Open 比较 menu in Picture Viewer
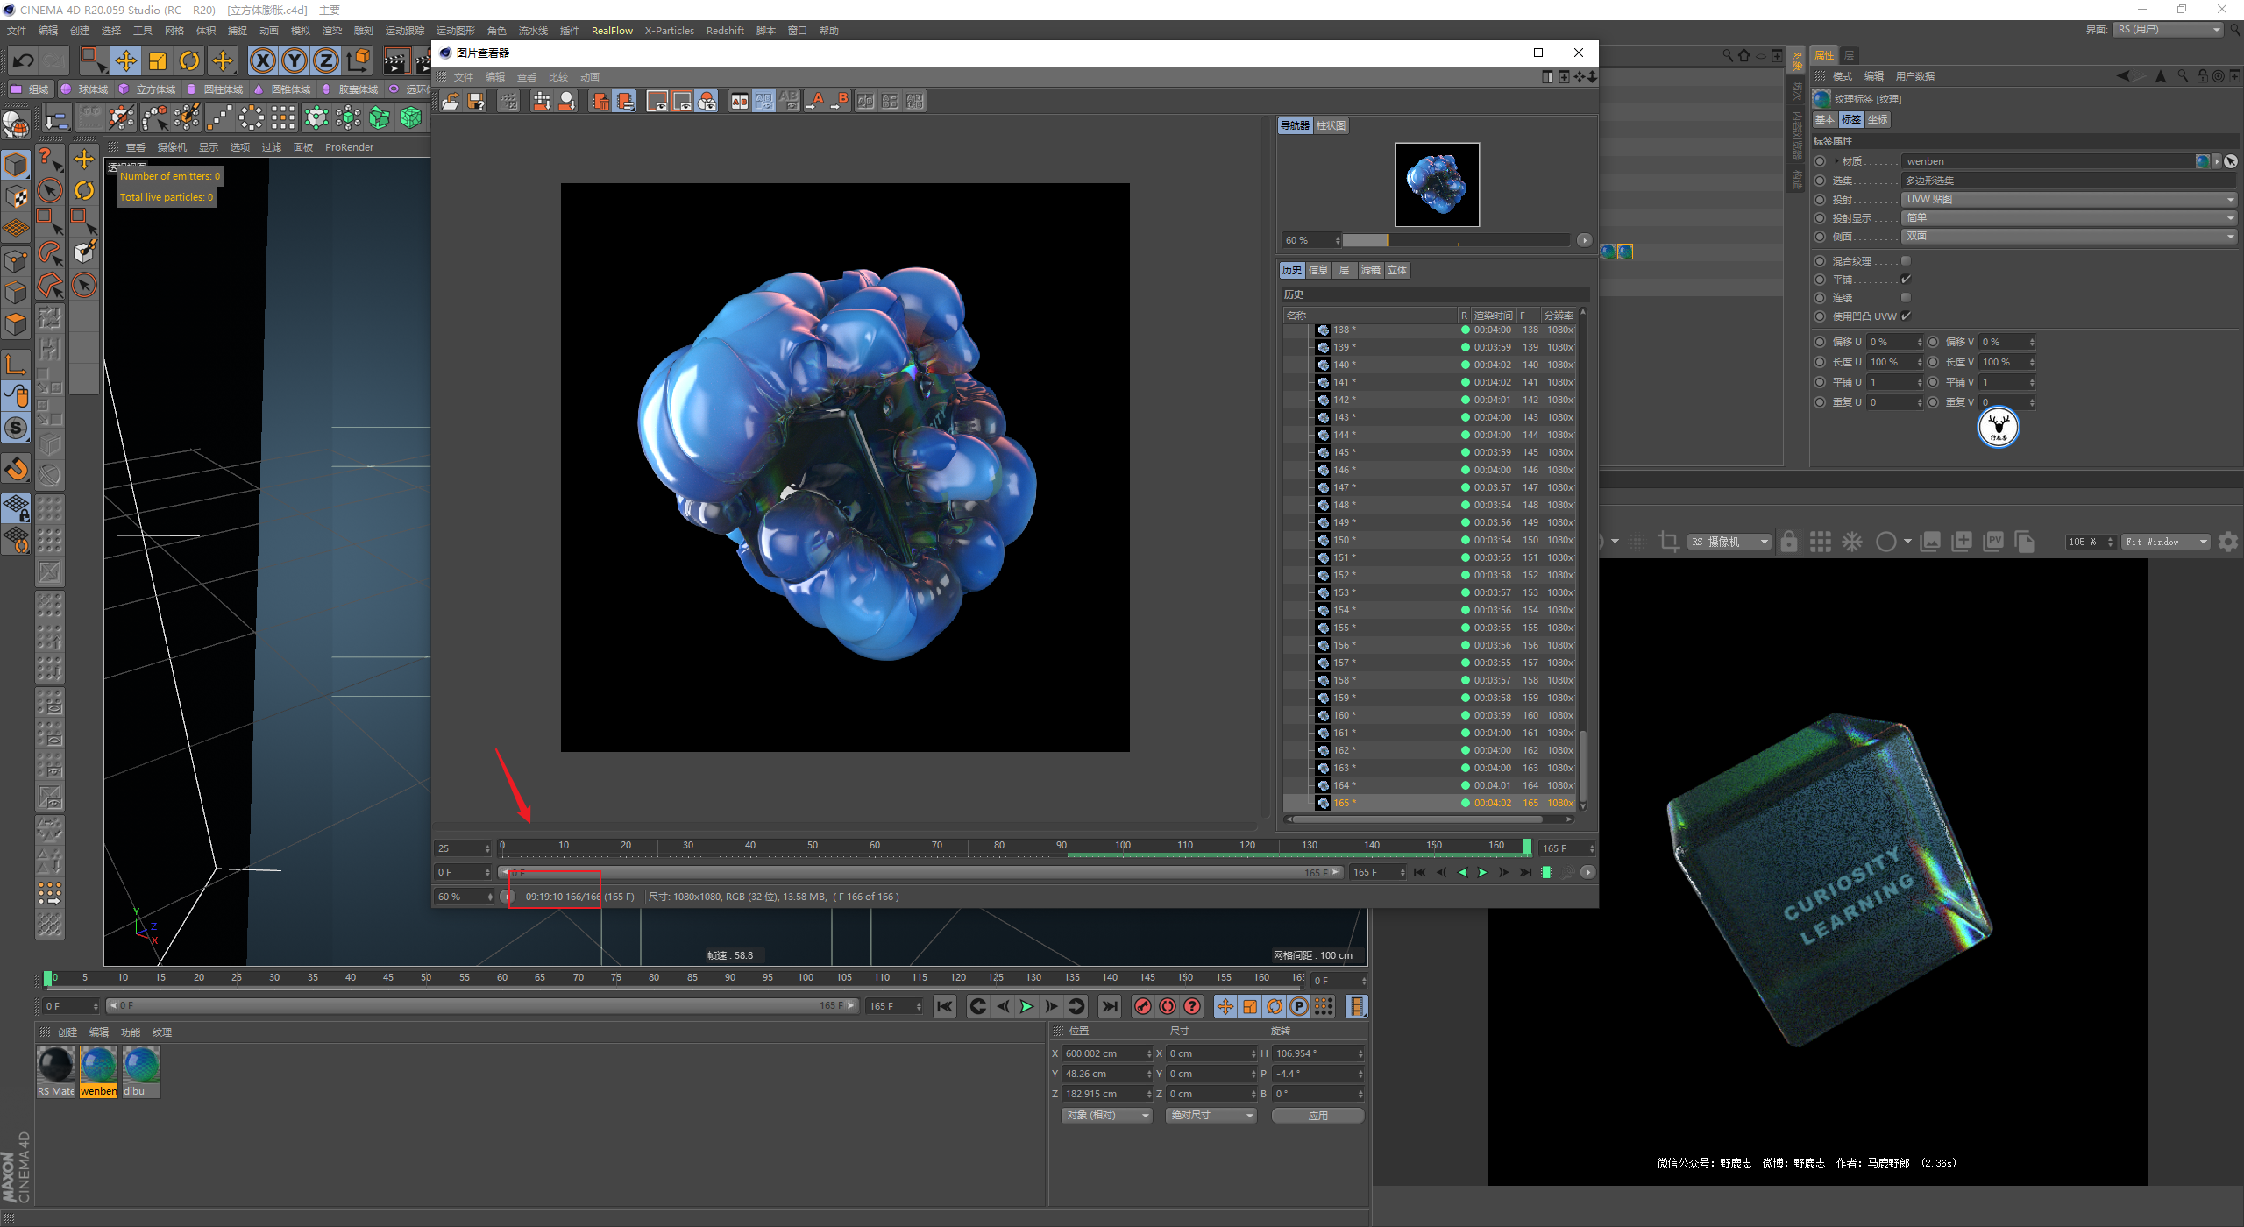 coord(558,77)
